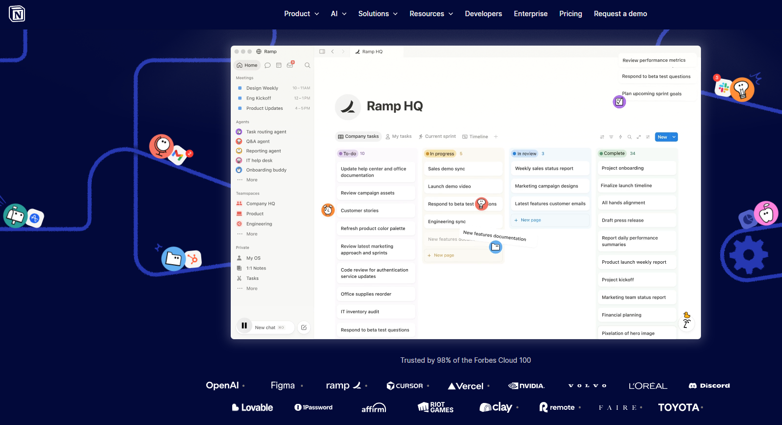
Task: Open the dropdown arrow beside New
Action: point(674,137)
